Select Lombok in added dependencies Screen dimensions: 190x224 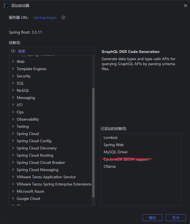click(x=111, y=138)
